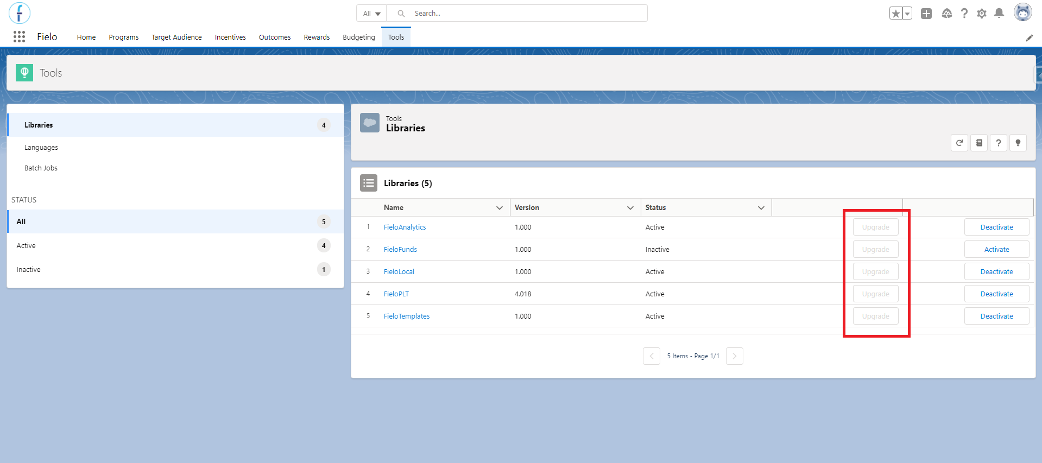This screenshot has height=463, width=1042.
Task: Open Libraries help question mark button
Action: [x=999, y=143]
